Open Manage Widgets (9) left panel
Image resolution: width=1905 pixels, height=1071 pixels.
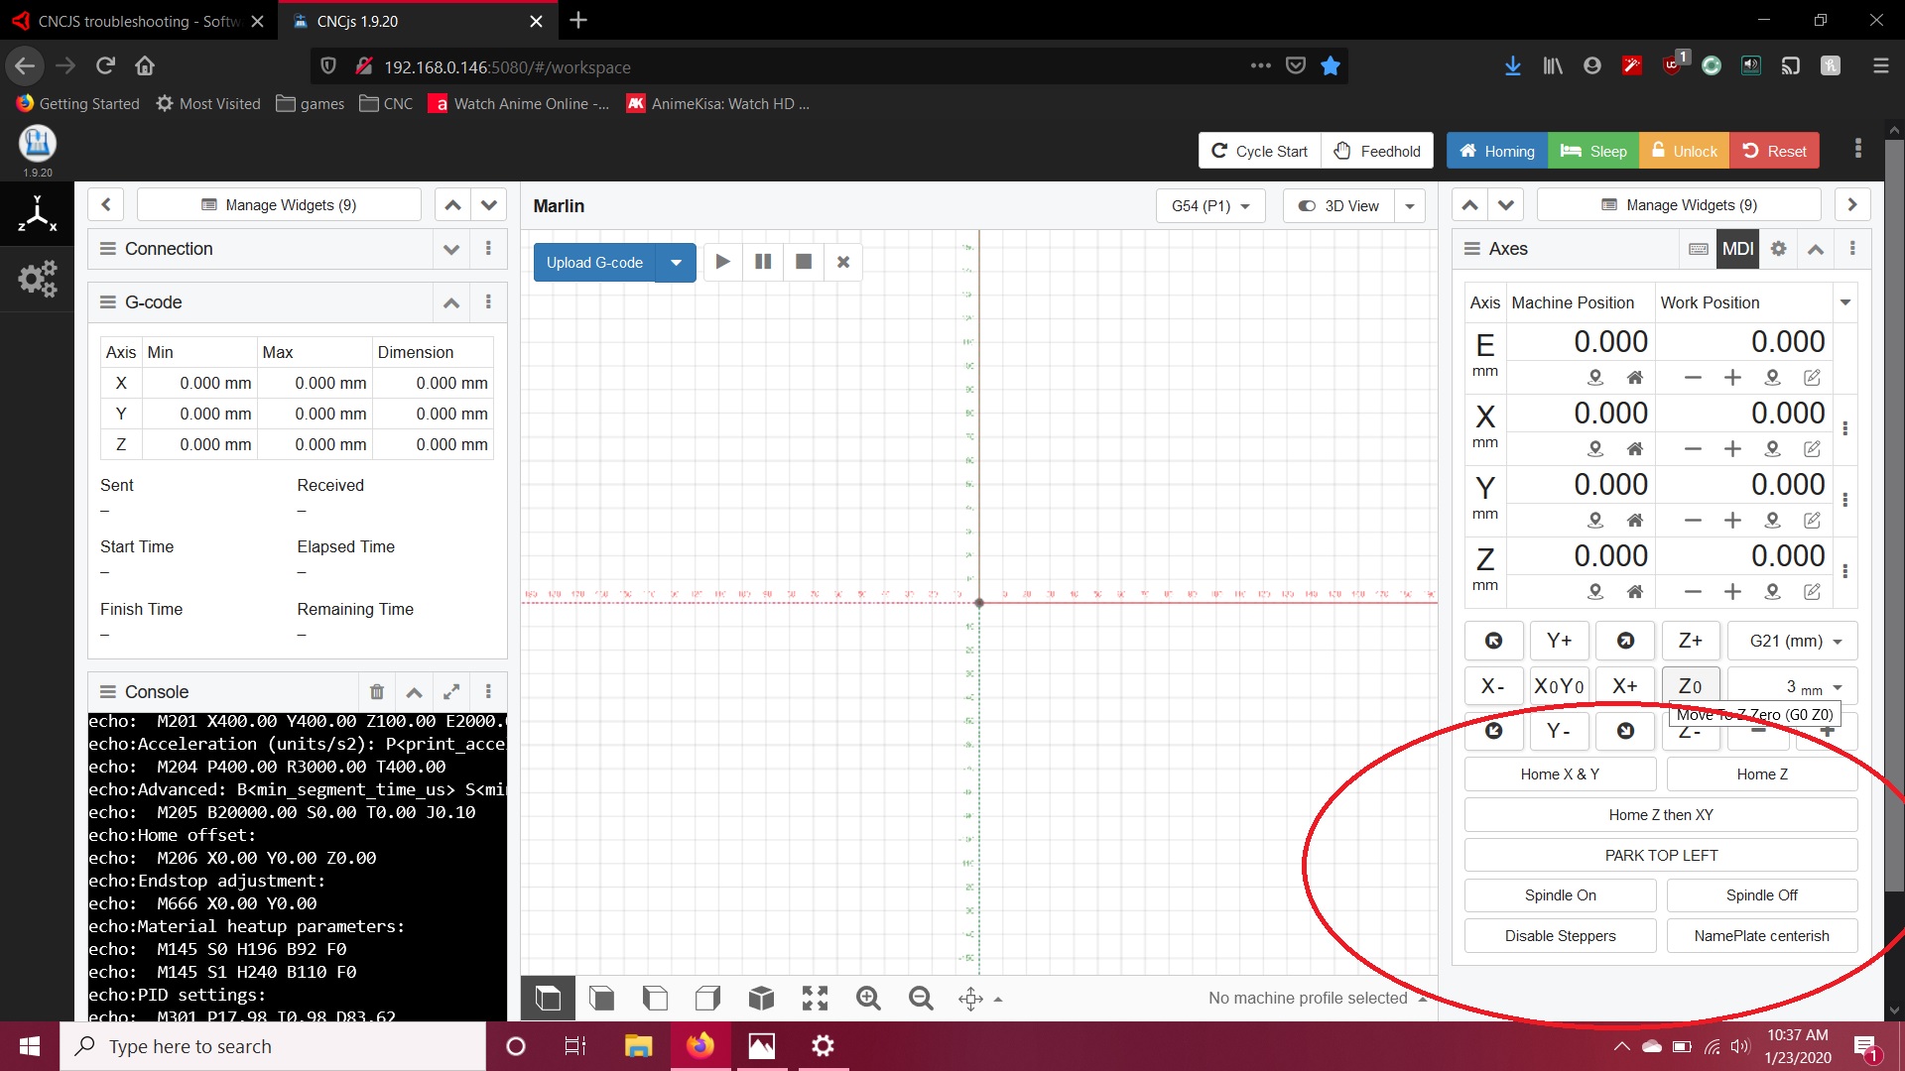click(279, 205)
